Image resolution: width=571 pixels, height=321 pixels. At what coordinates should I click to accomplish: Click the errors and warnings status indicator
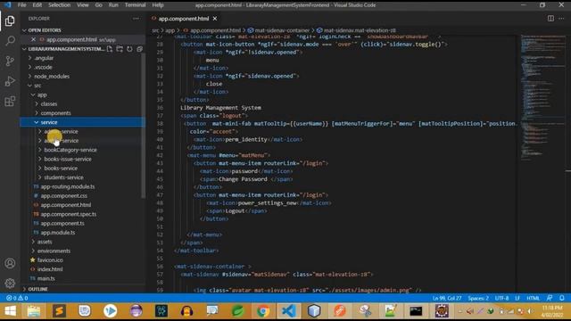coord(17,298)
